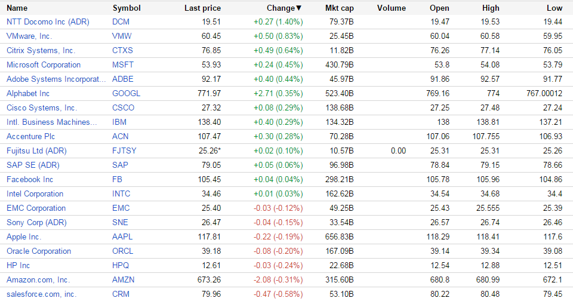This screenshot has width=573, height=301.
Task: Click the FJTSY symbol link
Action: pyautogui.click(x=124, y=150)
